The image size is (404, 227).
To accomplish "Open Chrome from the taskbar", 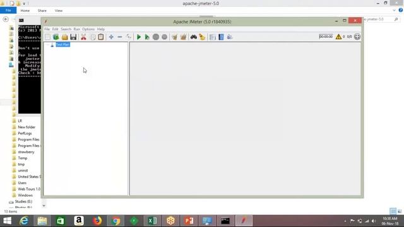I will [116, 221].
